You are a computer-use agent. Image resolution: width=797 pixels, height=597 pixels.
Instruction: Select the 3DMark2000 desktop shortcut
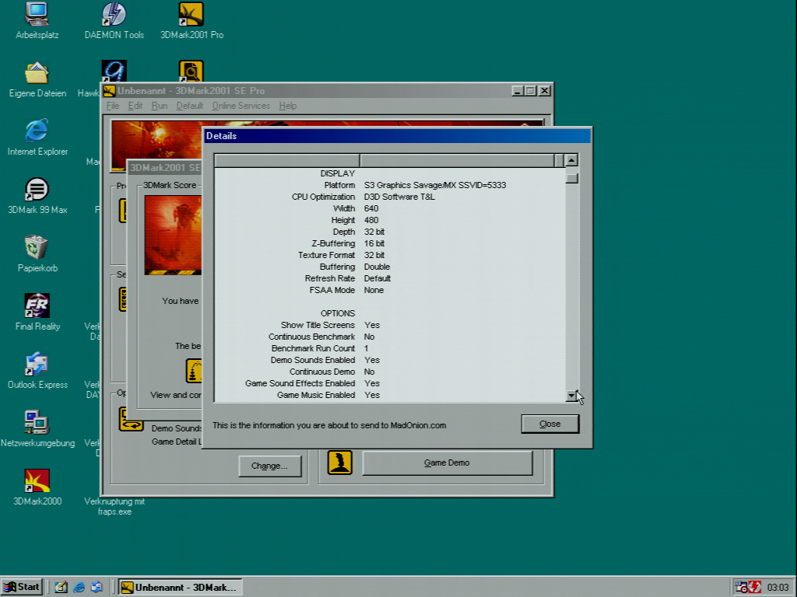click(37, 481)
